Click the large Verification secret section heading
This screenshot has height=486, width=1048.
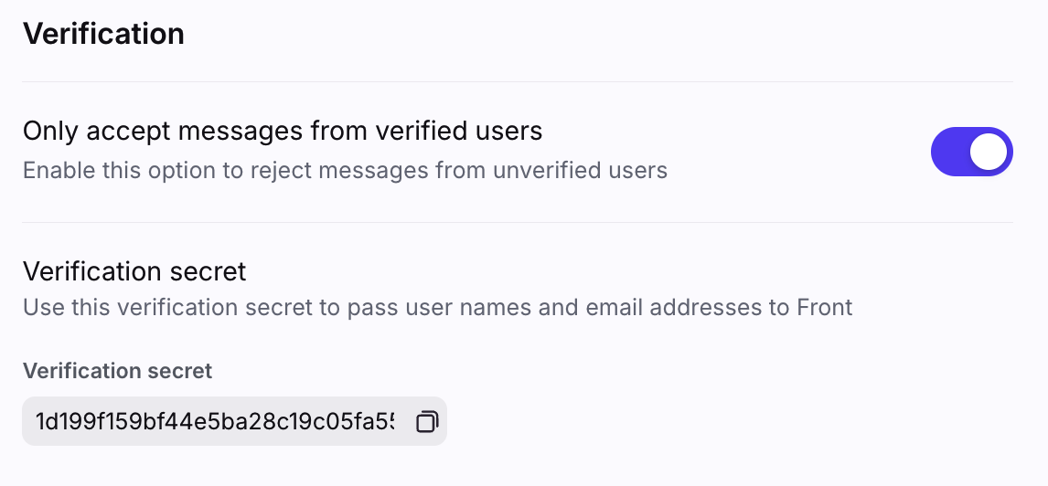tap(134, 271)
